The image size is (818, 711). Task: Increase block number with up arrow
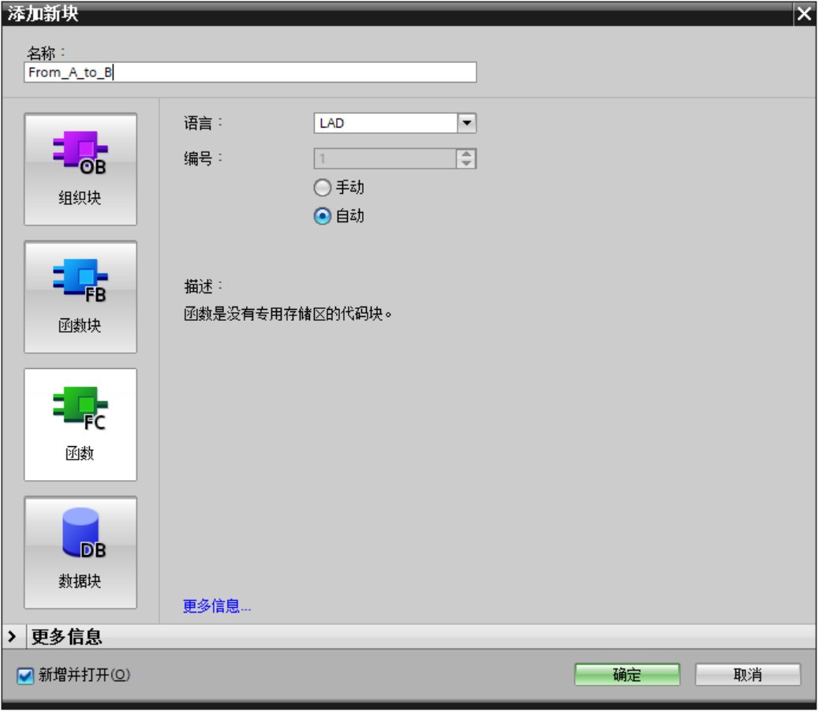click(x=467, y=154)
